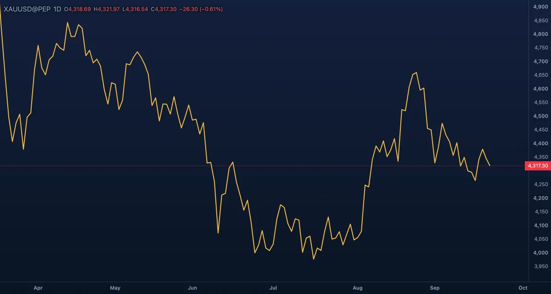Click the Aug label on time axis

click(358, 288)
